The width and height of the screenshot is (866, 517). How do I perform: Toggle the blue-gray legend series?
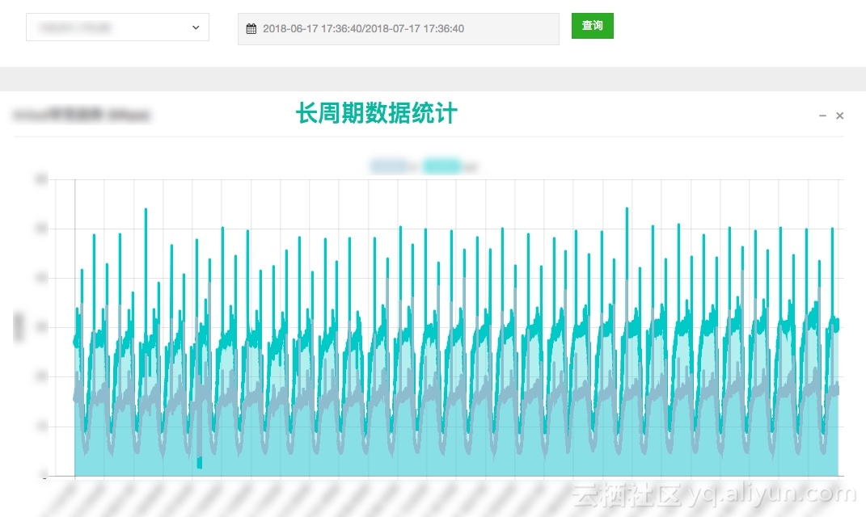(x=389, y=166)
